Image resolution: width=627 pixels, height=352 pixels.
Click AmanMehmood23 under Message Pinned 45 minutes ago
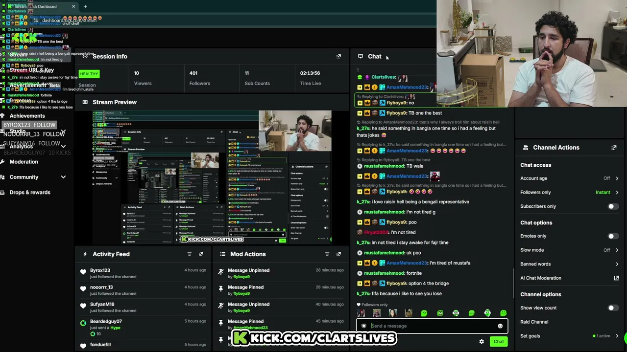(x=250, y=328)
